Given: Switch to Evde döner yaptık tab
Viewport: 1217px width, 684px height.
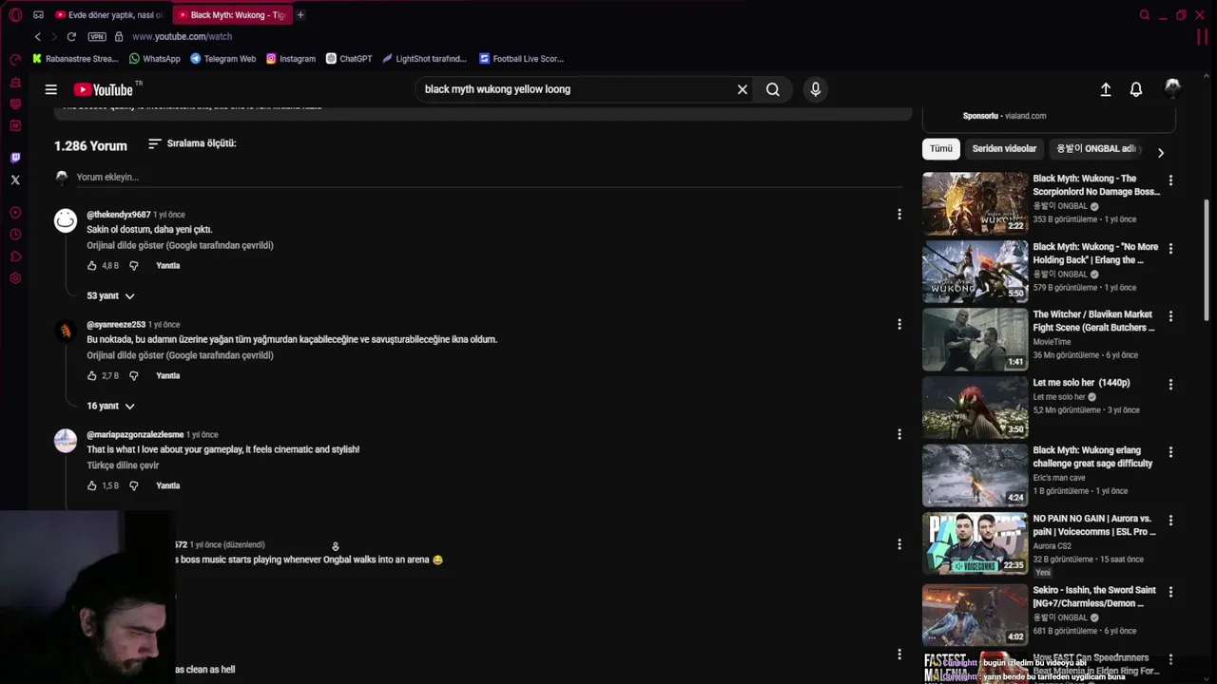Looking at the screenshot, I should (x=109, y=15).
